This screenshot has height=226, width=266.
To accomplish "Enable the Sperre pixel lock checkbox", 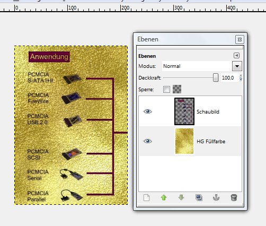I will pos(166,89).
